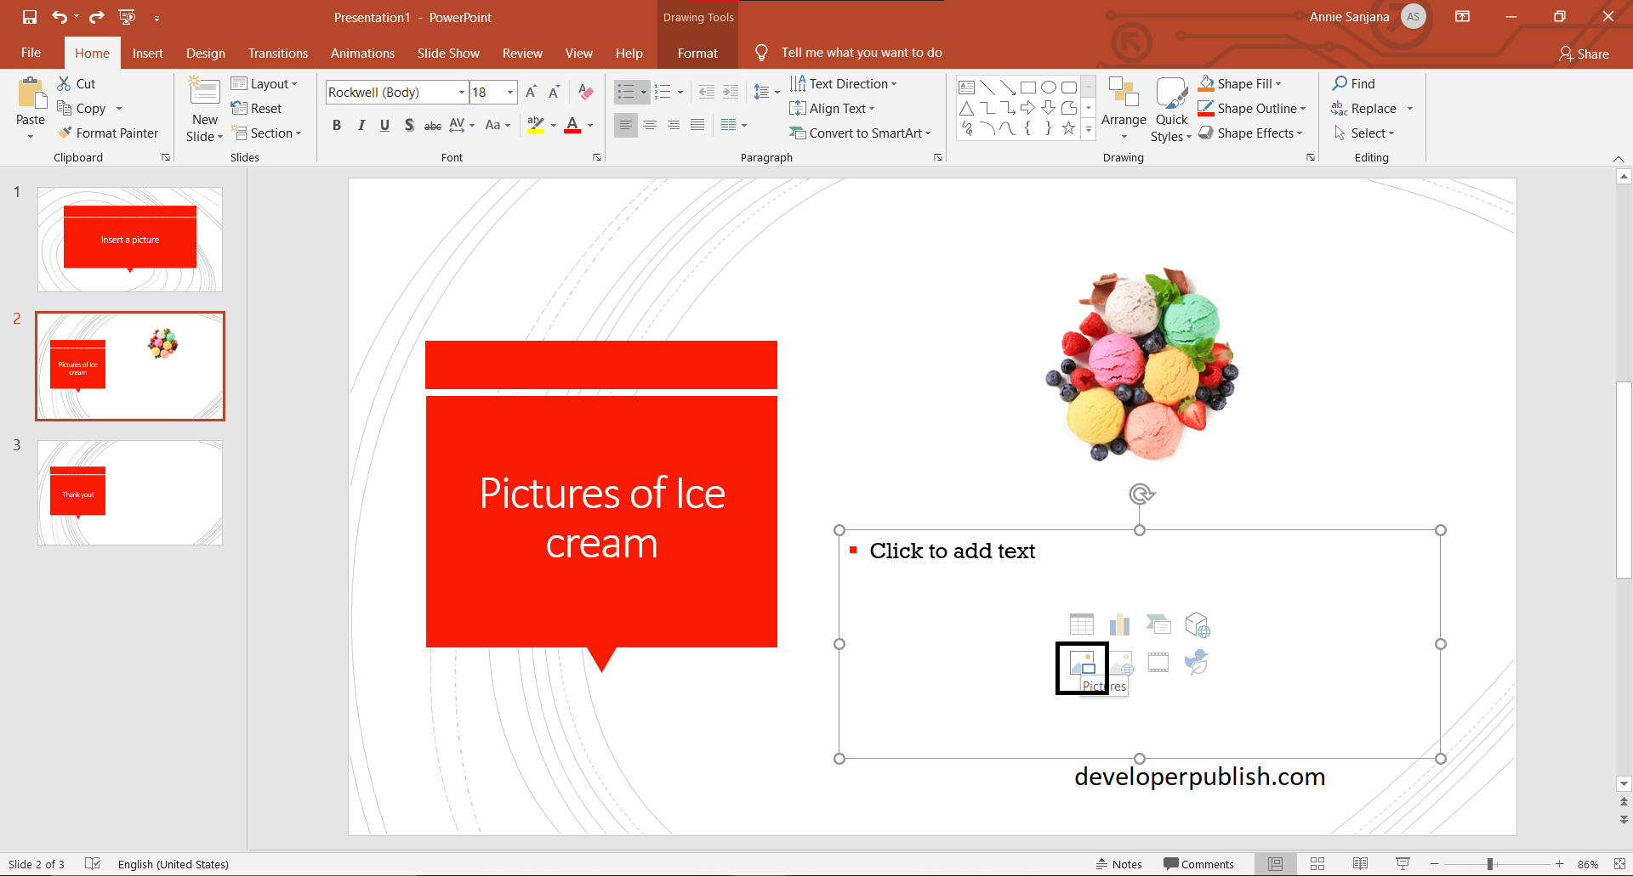The width and height of the screenshot is (1633, 876).
Task: Insert an online 3D model via placeholder icon
Action: click(x=1197, y=624)
